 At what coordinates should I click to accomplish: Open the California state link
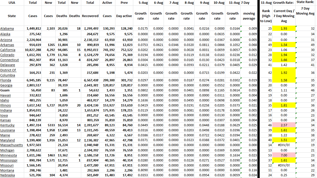8,50
